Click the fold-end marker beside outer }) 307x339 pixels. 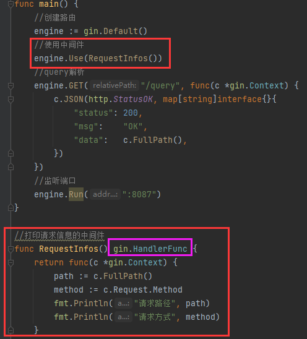point(11,167)
